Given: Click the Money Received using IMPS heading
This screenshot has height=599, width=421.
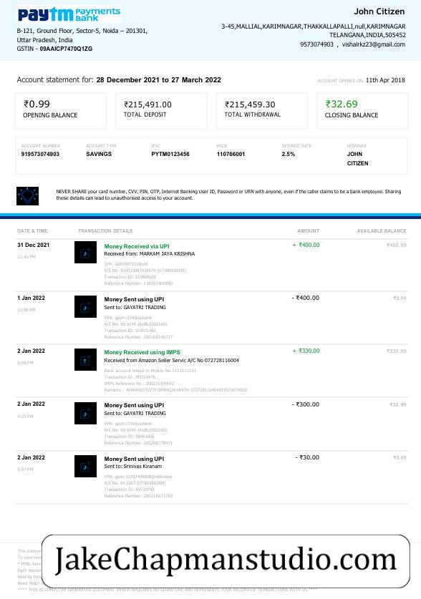Looking at the screenshot, I should [142, 352].
